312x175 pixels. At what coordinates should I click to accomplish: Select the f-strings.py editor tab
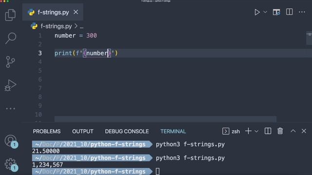[53, 12]
